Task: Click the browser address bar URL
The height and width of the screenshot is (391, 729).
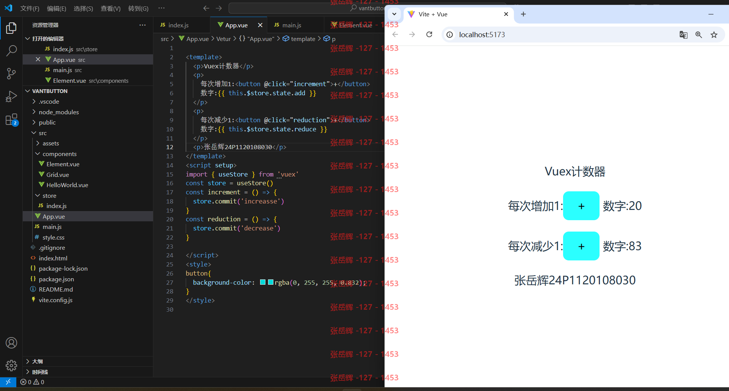Action: [482, 35]
